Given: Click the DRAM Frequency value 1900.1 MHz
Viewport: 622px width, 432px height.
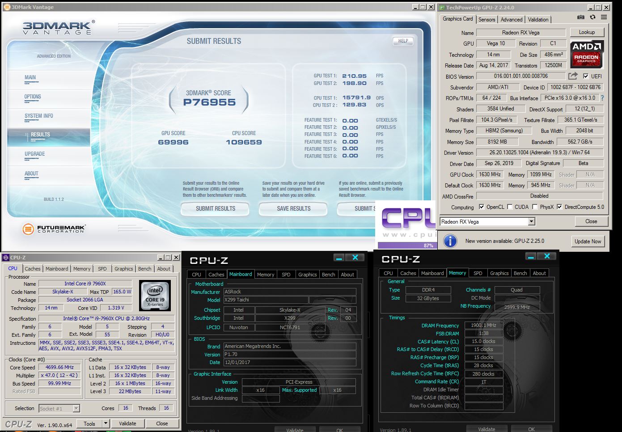Looking at the screenshot, I should point(483,326).
